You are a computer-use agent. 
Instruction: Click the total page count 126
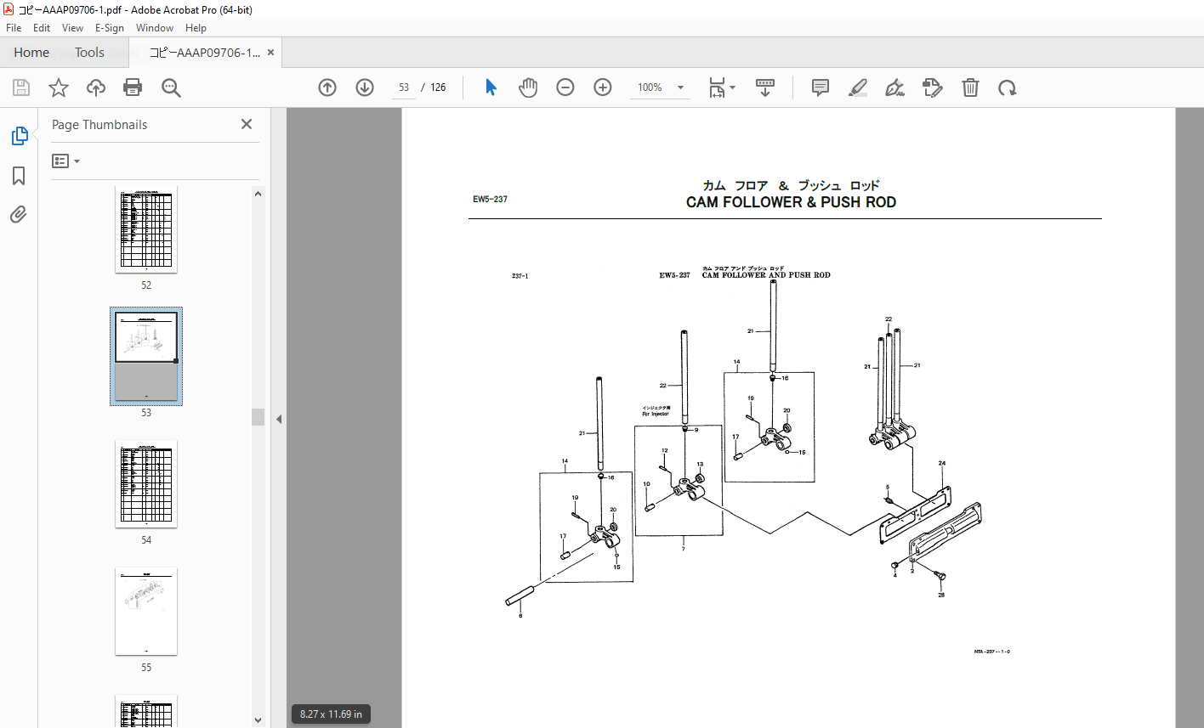click(x=438, y=87)
